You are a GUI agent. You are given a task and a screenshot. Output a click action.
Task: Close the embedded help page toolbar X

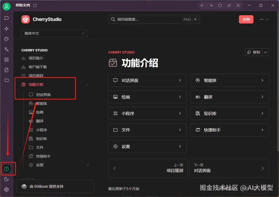[x=238, y=5]
